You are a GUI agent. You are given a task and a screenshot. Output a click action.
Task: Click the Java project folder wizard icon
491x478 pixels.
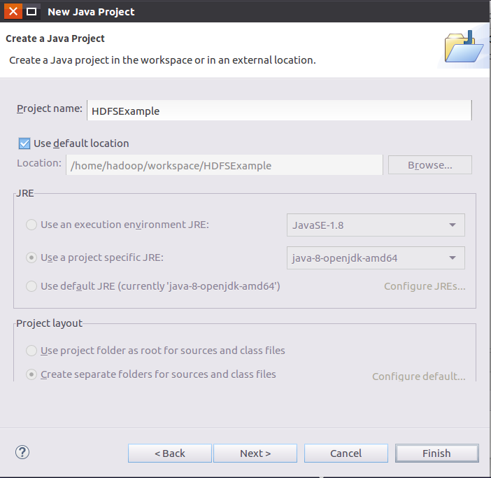click(x=464, y=46)
